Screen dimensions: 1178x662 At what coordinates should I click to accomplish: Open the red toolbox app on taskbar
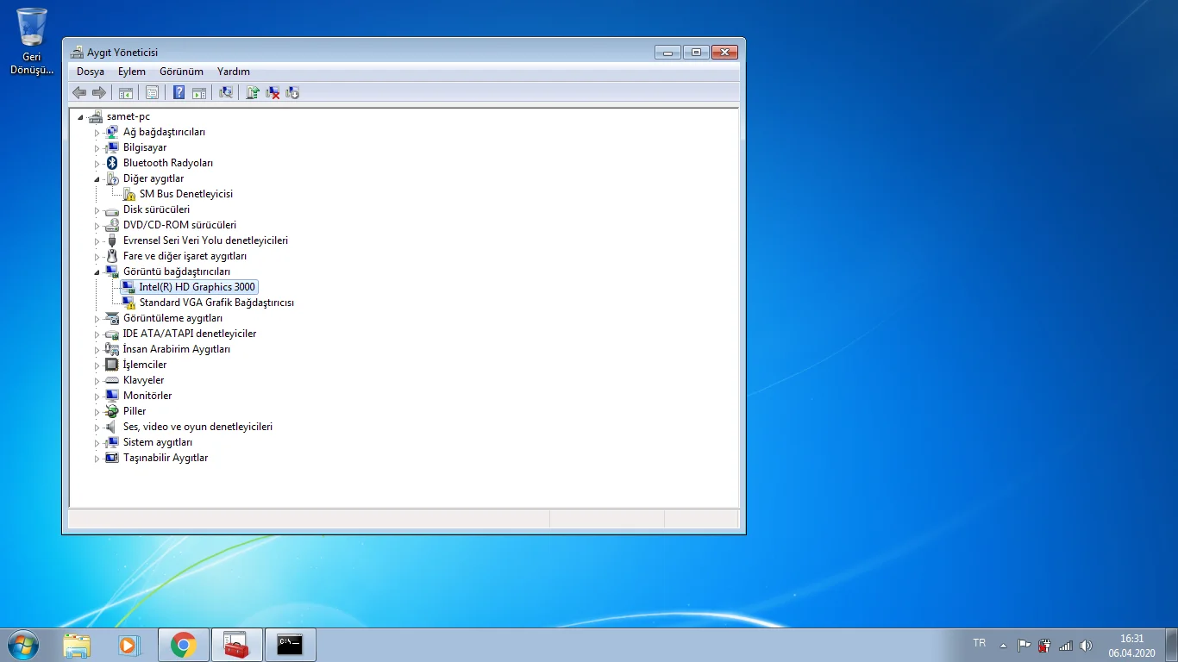click(236, 645)
